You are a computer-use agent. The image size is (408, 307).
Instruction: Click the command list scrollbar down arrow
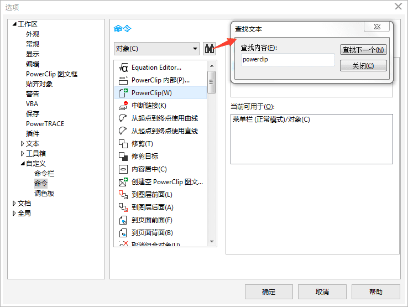click(211, 242)
